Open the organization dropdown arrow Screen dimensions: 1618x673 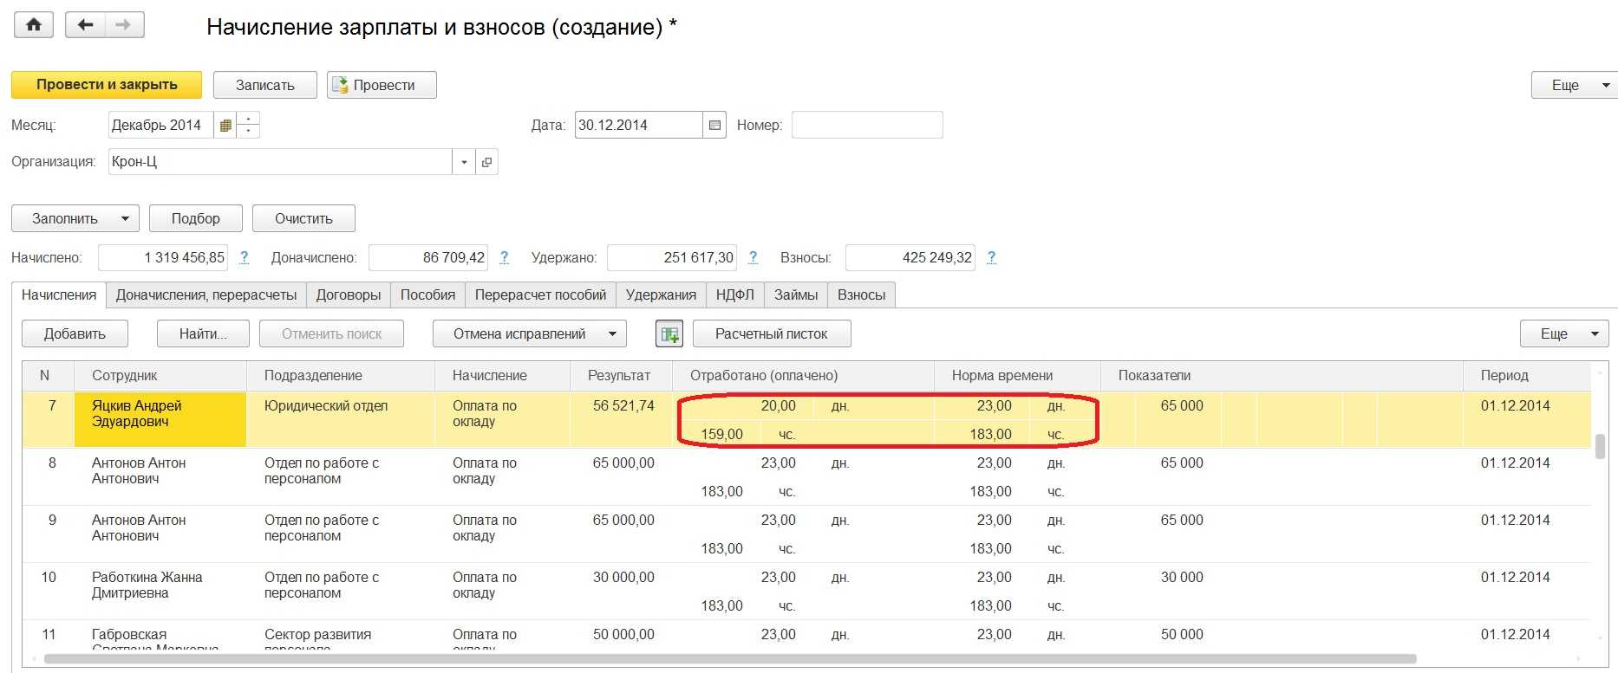pos(464,162)
